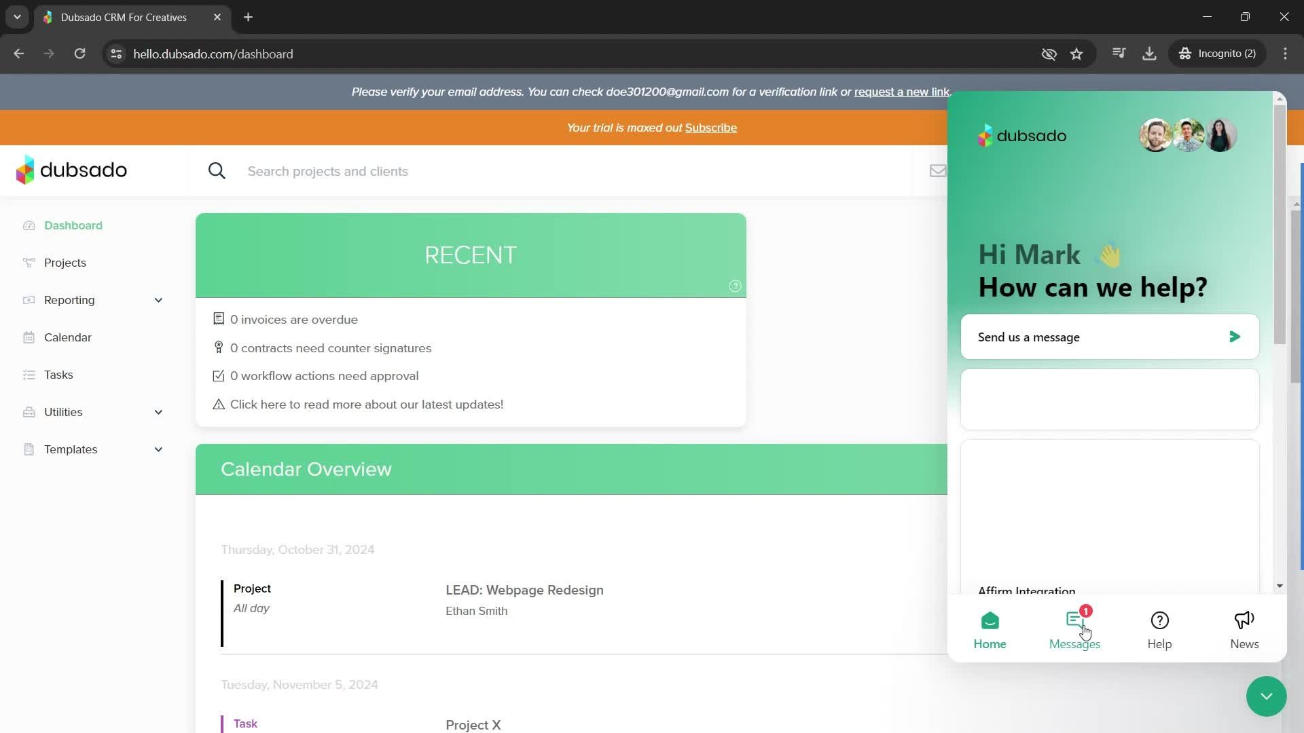Click the chat widget scrollbar down arrow

click(1280, 586)
